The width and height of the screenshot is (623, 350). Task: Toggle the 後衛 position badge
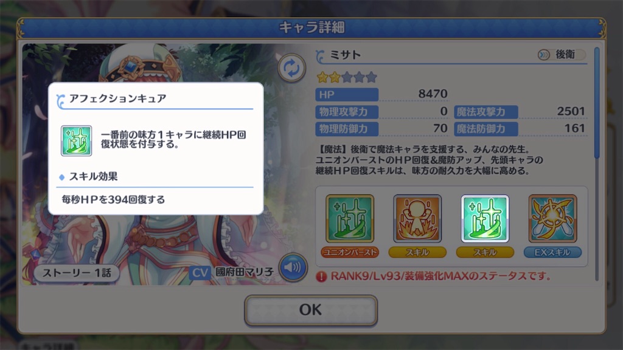coord(562,54)
